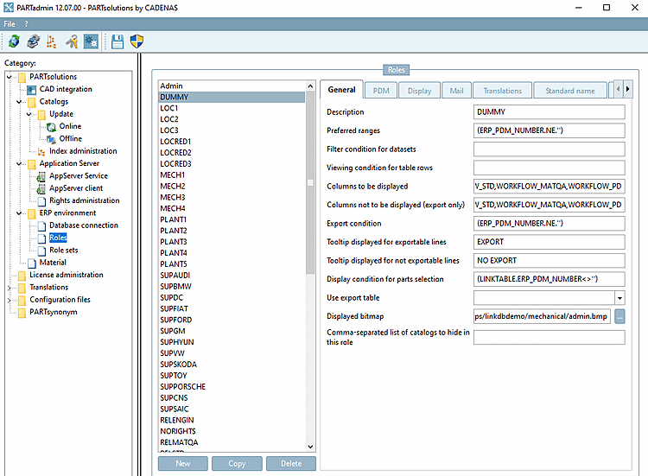Select the NORIGHTS role in list
648x476 pixels.
point(232,431)
